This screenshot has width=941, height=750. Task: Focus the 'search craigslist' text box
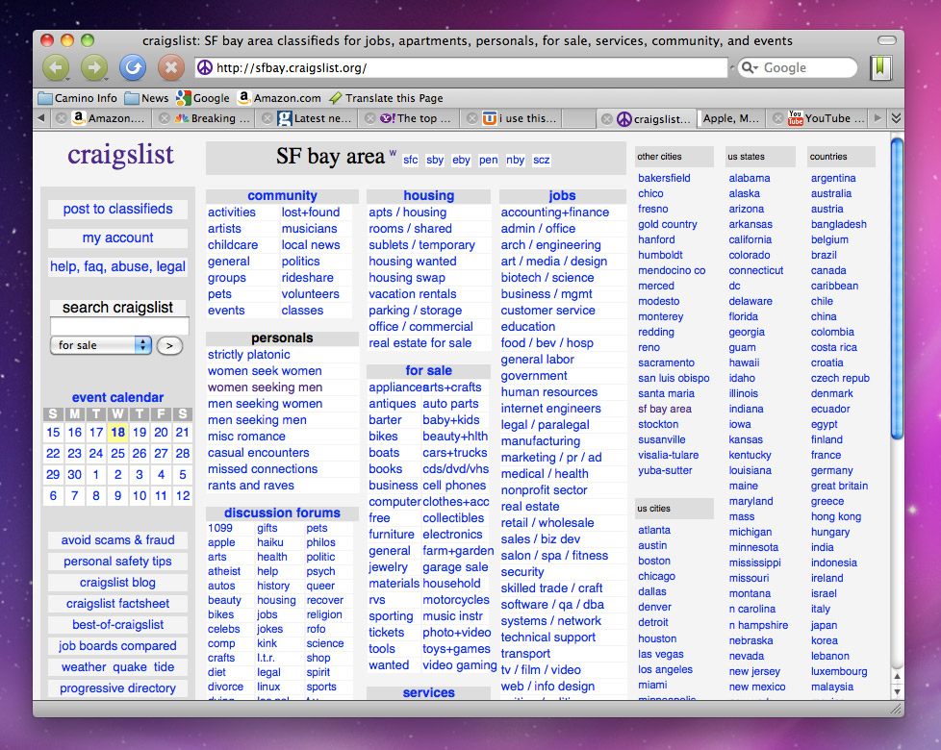pyautogui.click(x=119, y=326)
